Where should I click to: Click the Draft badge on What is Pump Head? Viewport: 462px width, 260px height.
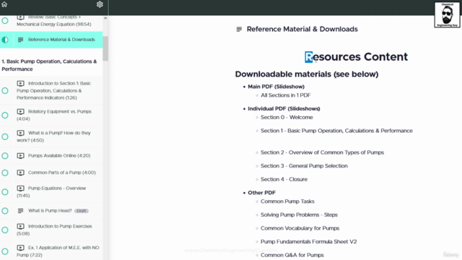(x=82, y=211)
